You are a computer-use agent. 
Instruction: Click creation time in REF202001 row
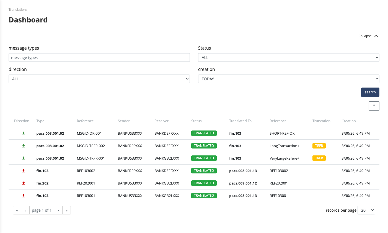[356, 183]
